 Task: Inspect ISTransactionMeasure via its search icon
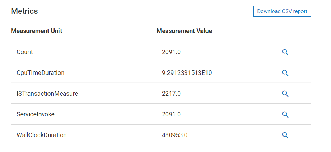285,94
